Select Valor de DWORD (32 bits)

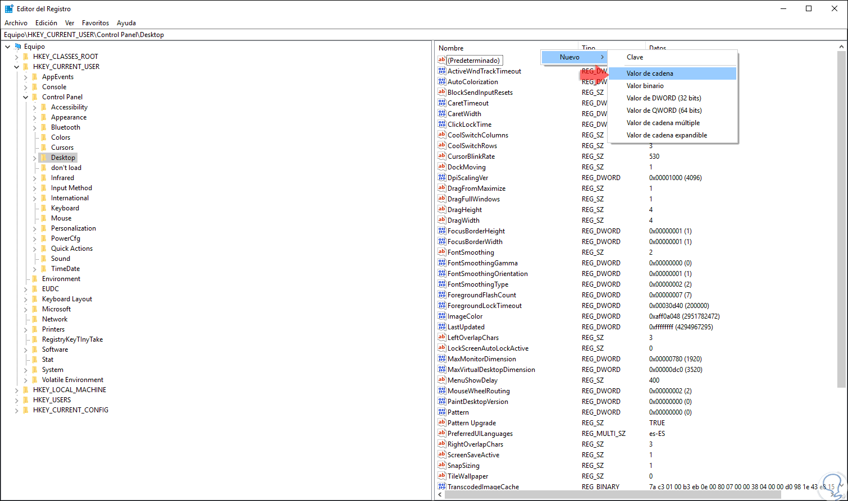point(672,98)
